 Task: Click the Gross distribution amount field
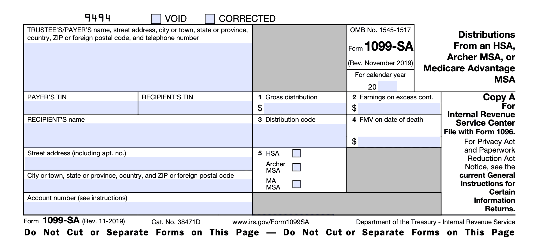click(305, 108)
